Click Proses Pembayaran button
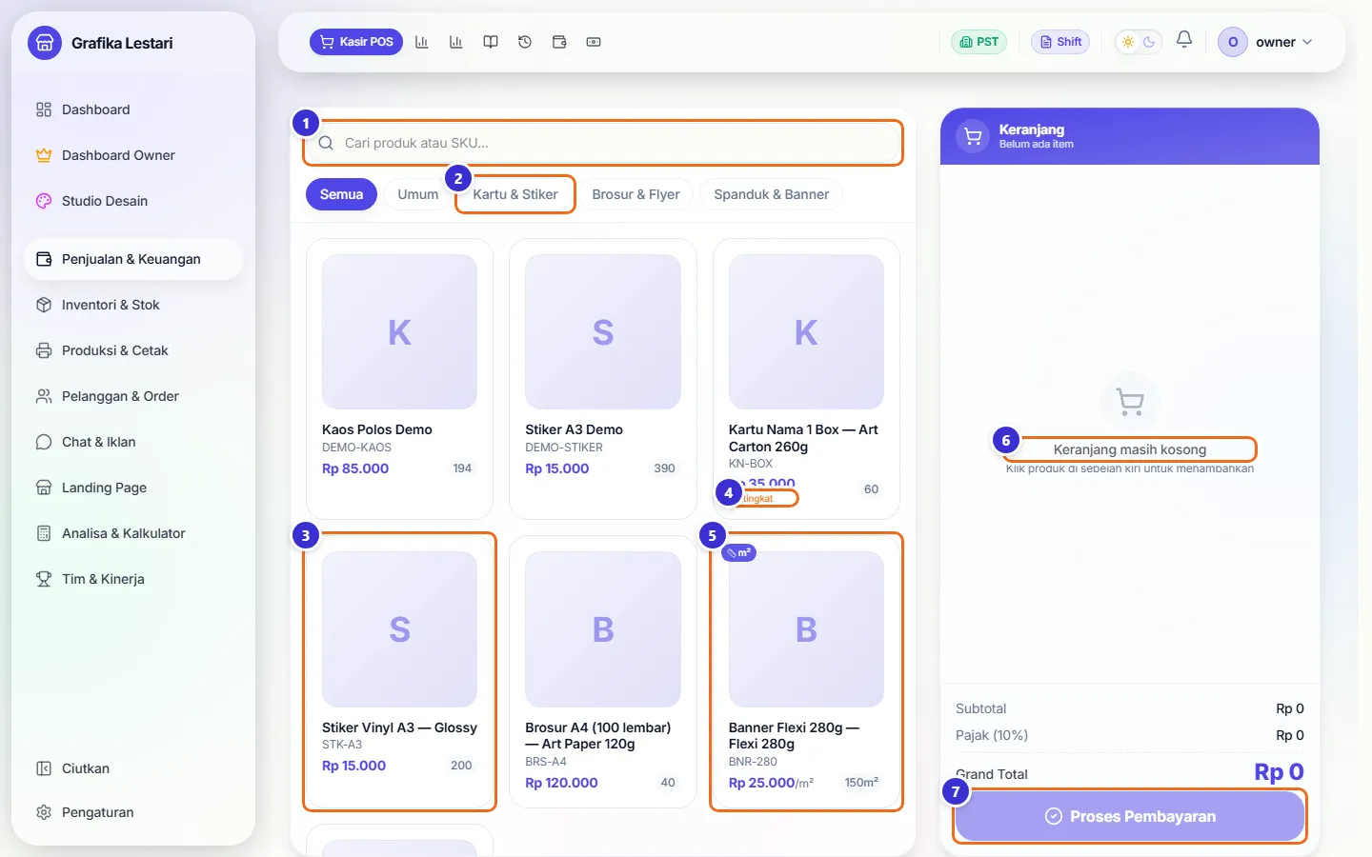This screenshot has width=1372, height=857. click(x=1130, y=816)
